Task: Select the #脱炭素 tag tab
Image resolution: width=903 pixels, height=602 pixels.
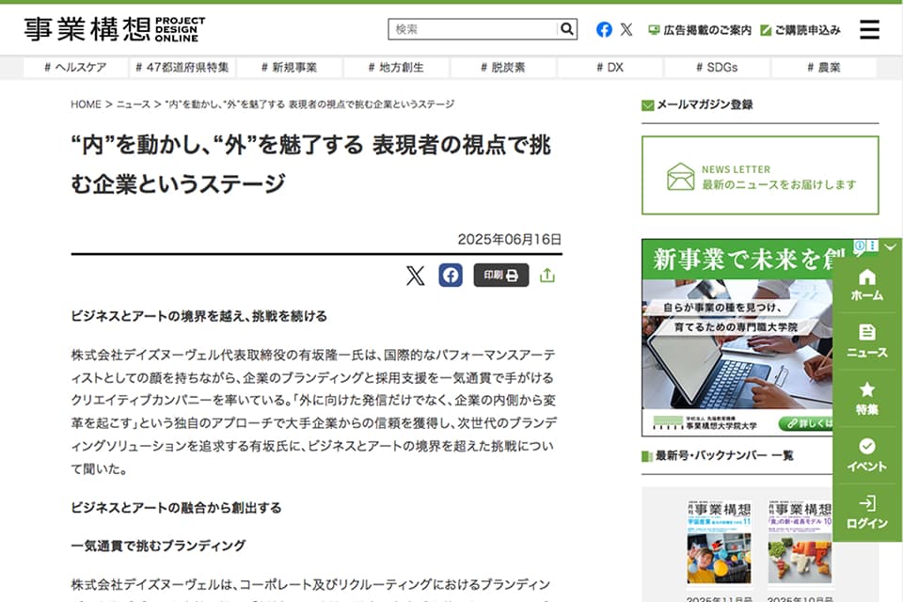Action: pyautogui.click(x=502, y=68)
